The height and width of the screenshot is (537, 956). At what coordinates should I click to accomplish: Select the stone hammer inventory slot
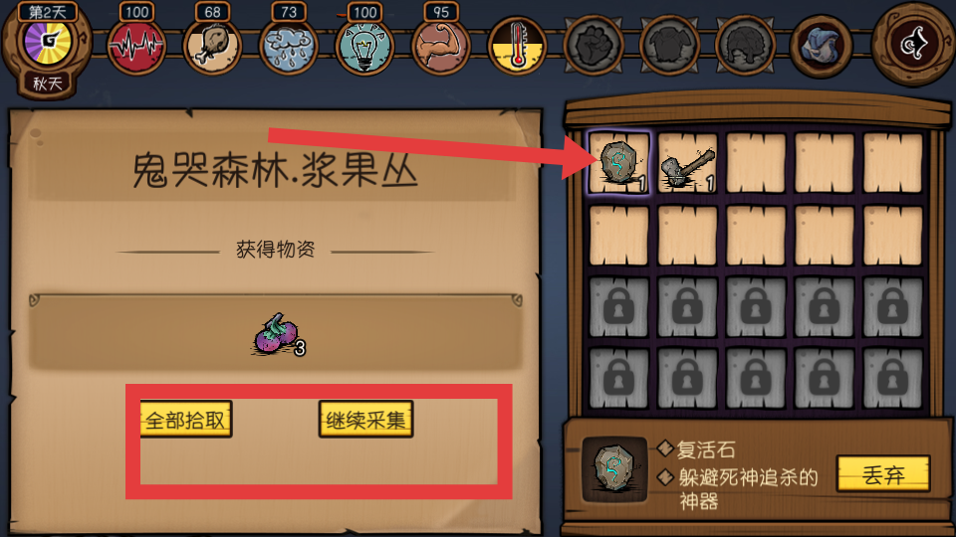click(687, 162)
